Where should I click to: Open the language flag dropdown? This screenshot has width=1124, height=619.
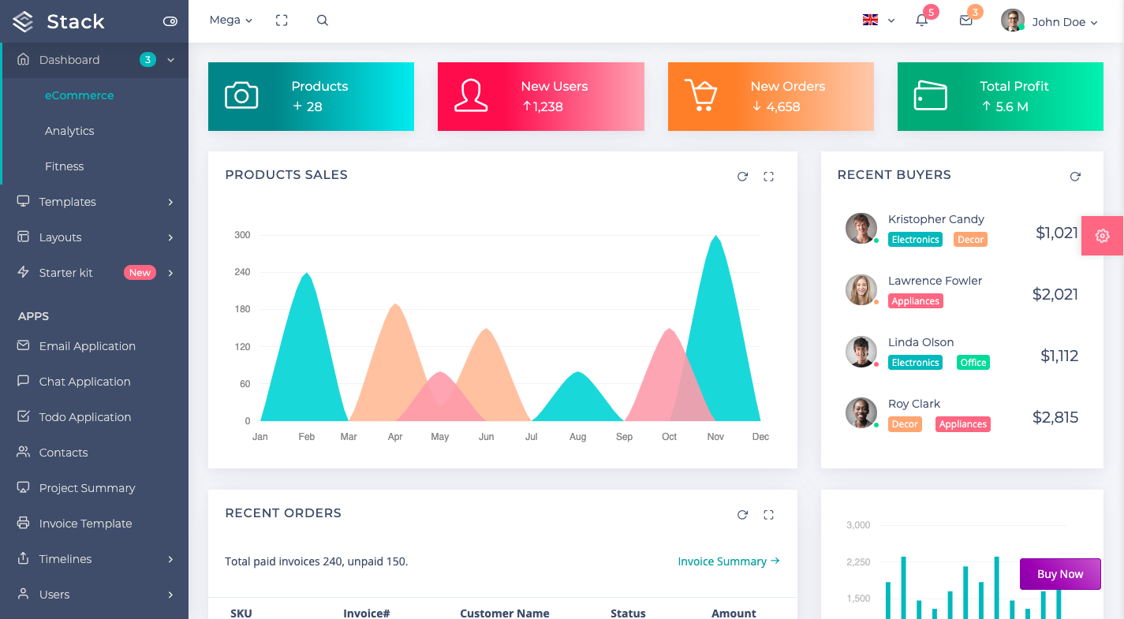(879, 21)
